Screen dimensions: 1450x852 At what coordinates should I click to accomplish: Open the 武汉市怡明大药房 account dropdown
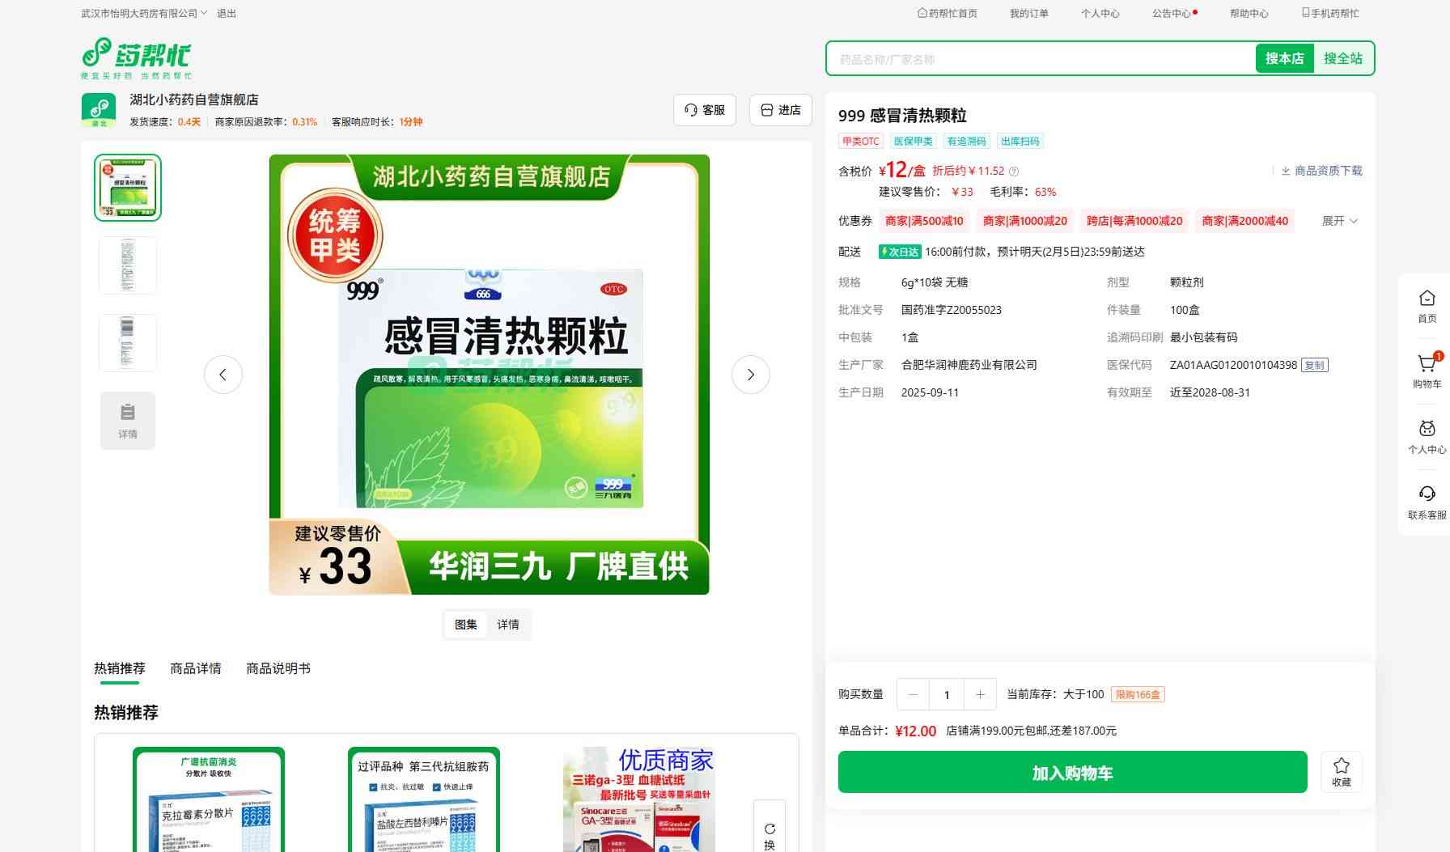pos(145,14)
